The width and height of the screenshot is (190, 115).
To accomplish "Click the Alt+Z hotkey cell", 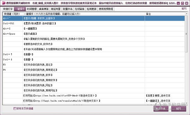I will [13, 29].
